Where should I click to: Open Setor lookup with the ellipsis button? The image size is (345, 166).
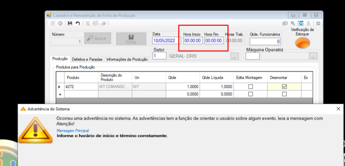tap(235, 56)
